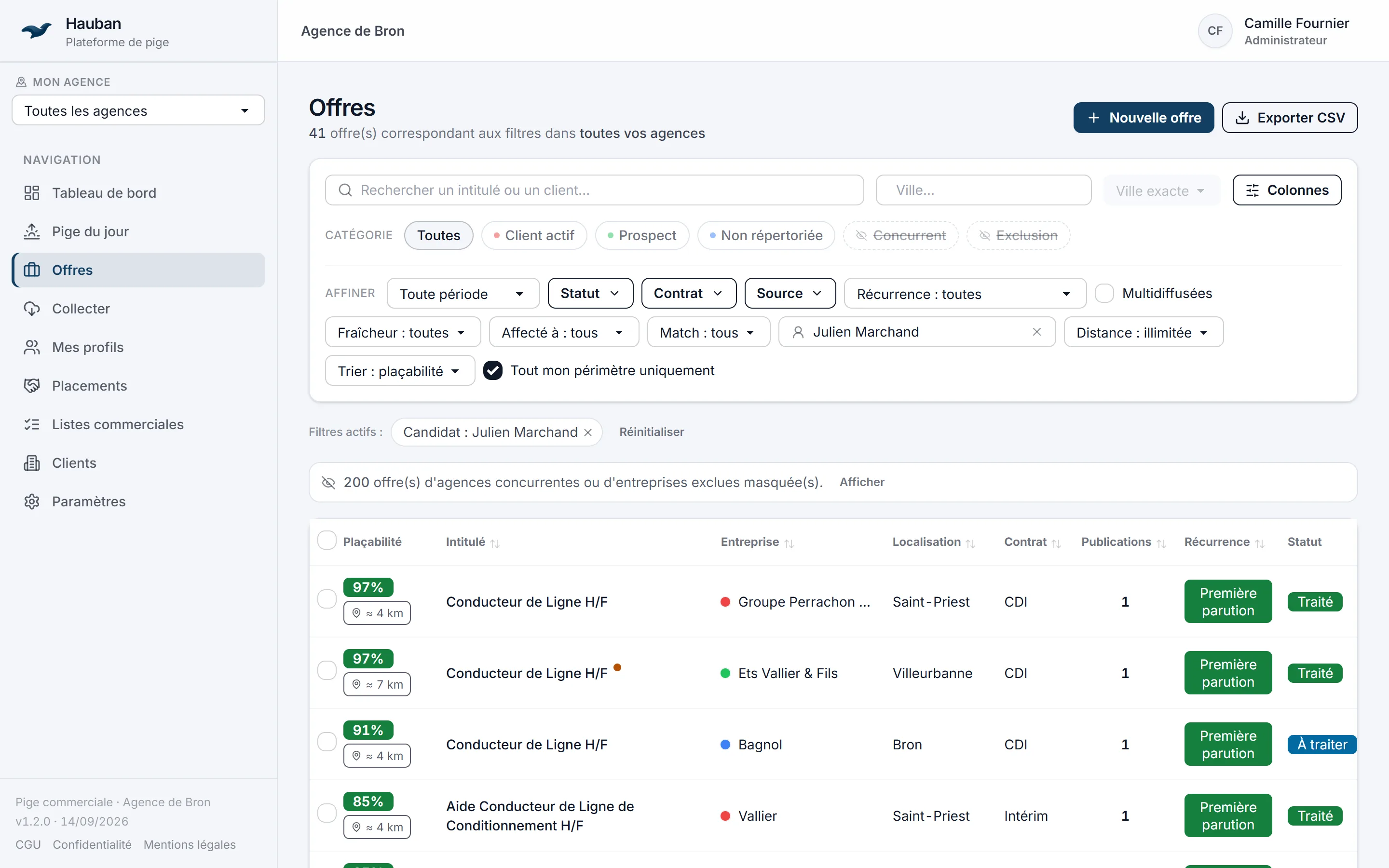Toggle the Concurrent category filter
The width and height of the screenshot is (1389, 868).
click(x=900, y=235)
